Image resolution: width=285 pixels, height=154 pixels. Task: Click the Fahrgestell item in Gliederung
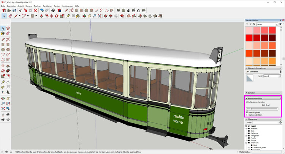(x=255, y=135)
